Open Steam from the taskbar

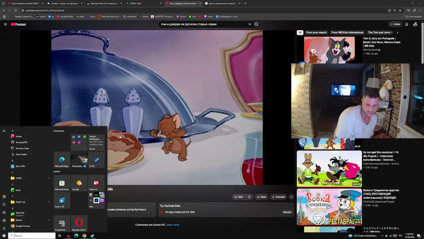pos(92,236)
